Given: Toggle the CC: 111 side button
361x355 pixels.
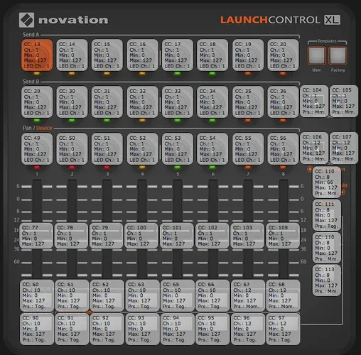Looking at the screenshot, I should (x=327, y=215).
